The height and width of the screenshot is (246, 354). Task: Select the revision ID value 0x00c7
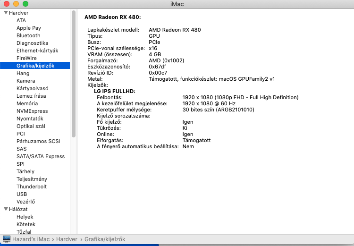[158, 73]
